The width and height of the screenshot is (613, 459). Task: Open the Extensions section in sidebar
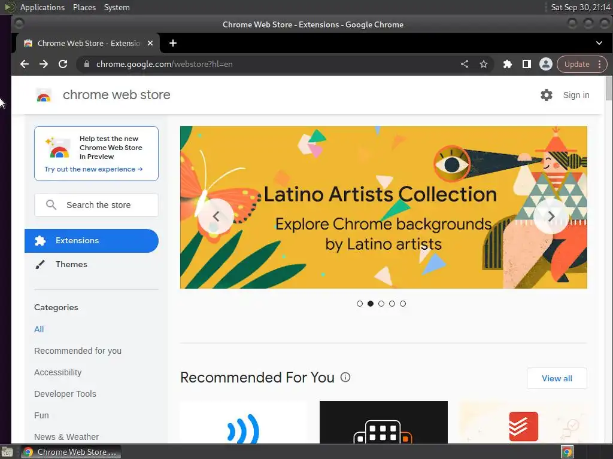[92, 241]
